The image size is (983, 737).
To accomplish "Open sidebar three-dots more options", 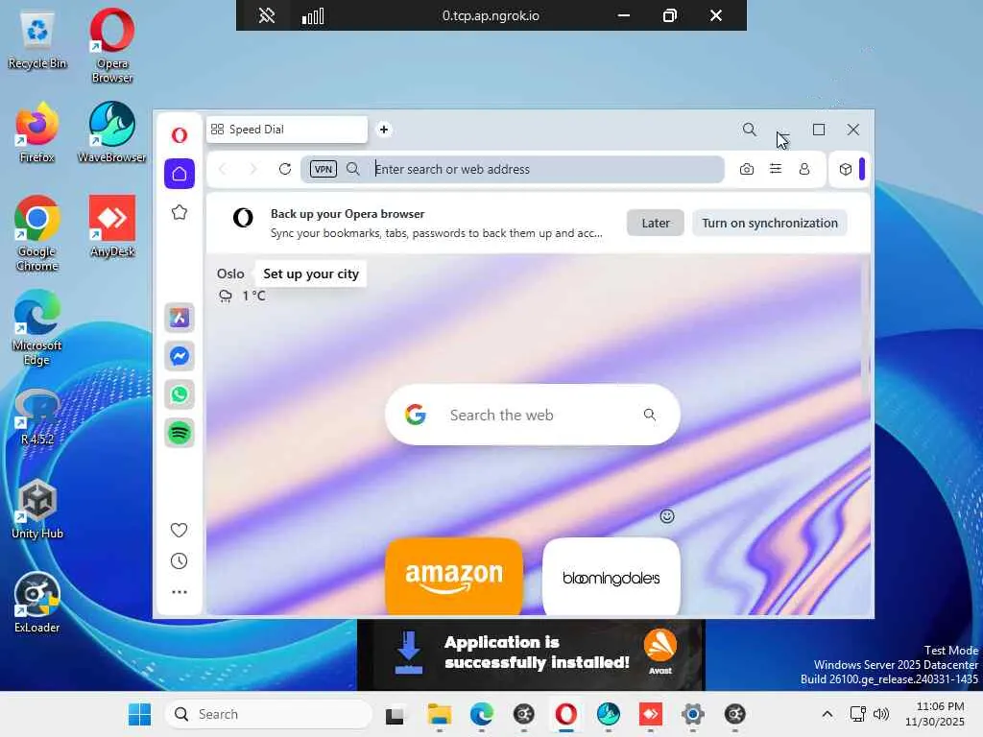I will (x=180, y=591).
